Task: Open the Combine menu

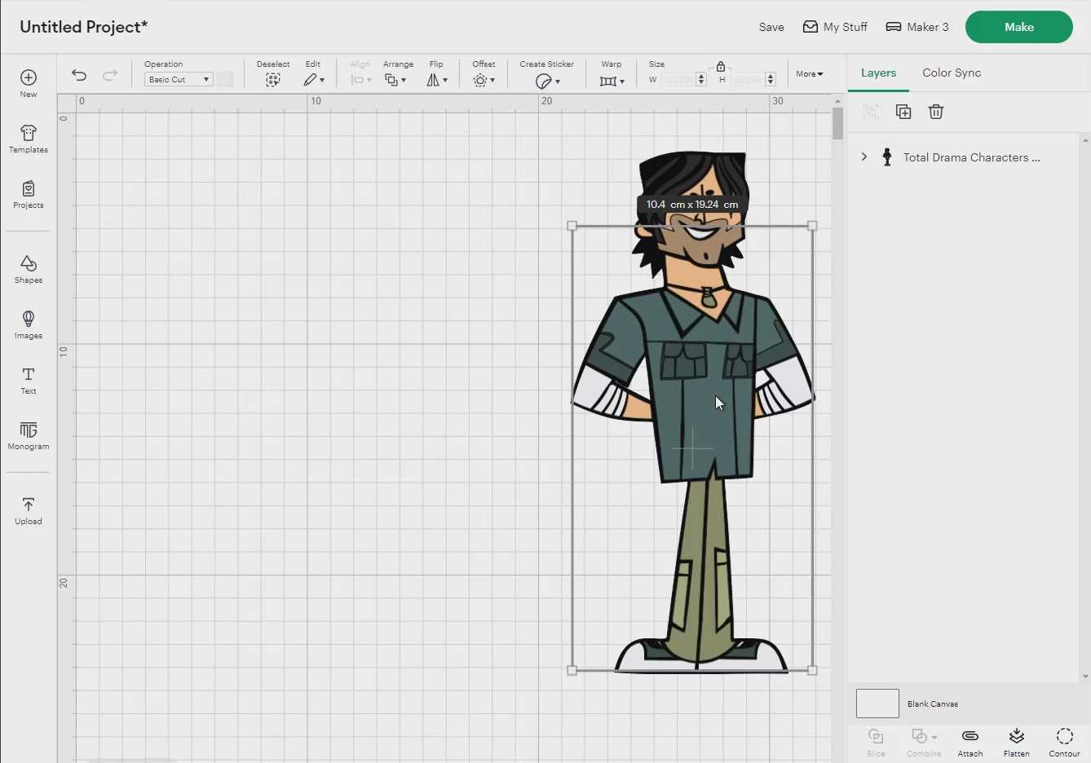Action: click(924, 742)
